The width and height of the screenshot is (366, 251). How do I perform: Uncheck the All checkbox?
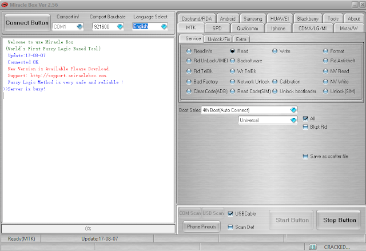[x=305, y=118]
